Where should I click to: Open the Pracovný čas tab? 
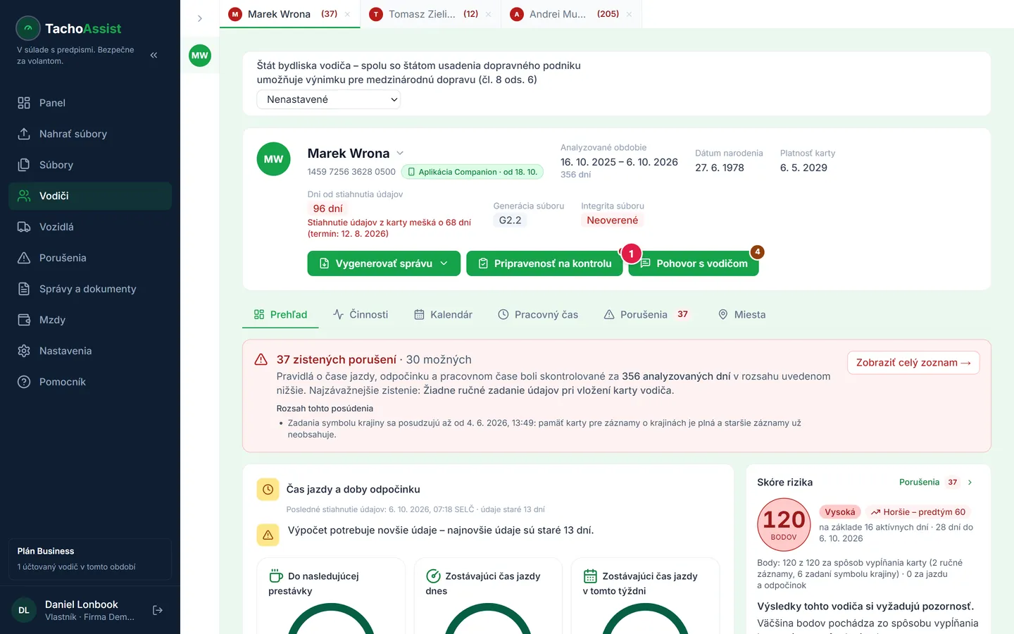pyautogui.click(x=538, y=315)
